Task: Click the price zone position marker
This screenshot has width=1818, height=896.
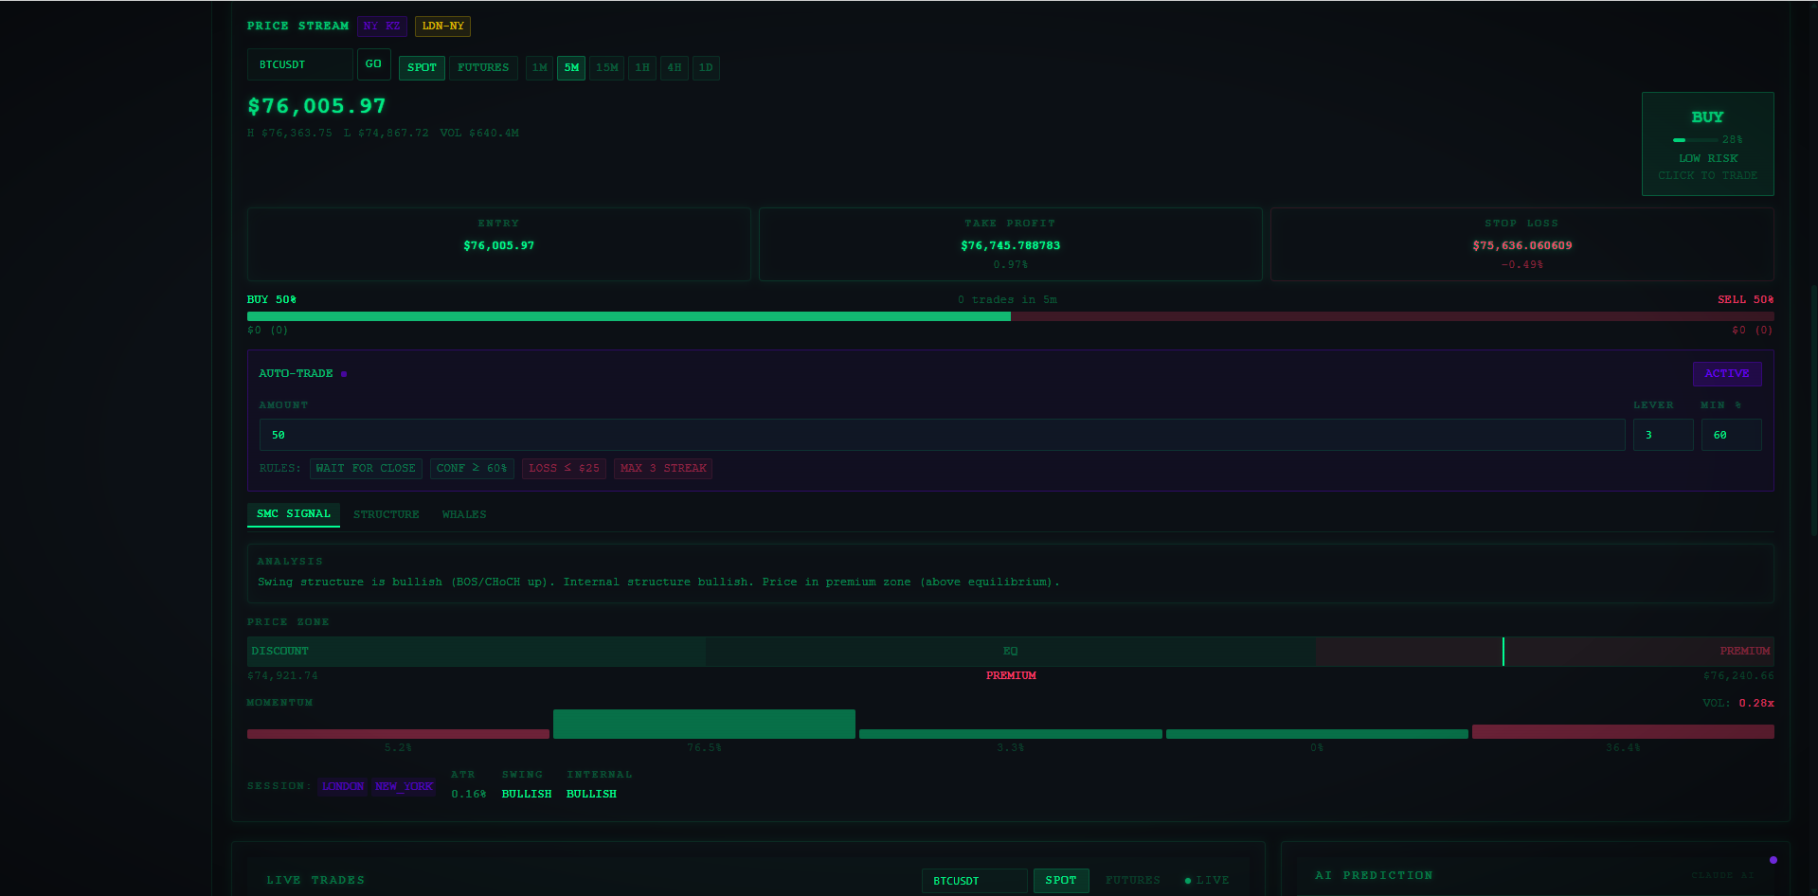Action: [1503, 652]
